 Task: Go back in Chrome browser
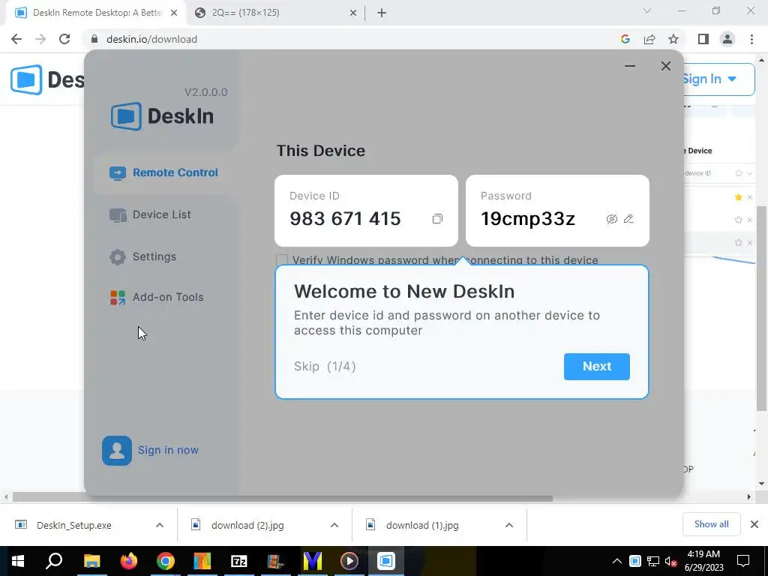pyautogui.click(x=16, y=39)
